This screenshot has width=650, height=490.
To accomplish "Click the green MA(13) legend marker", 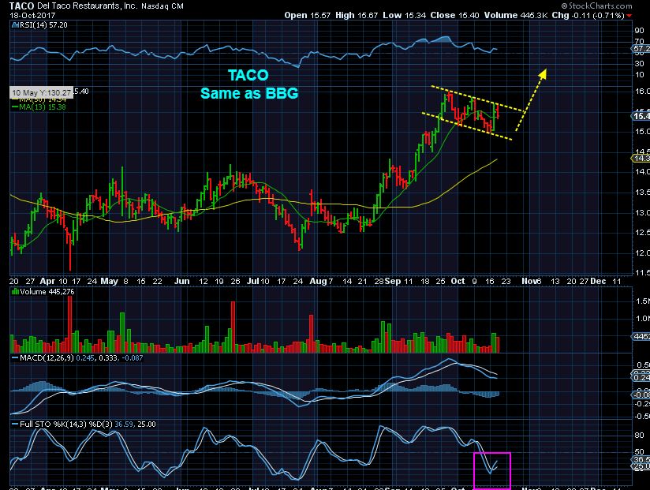I will pyautogui.click(x=15, y=107).
